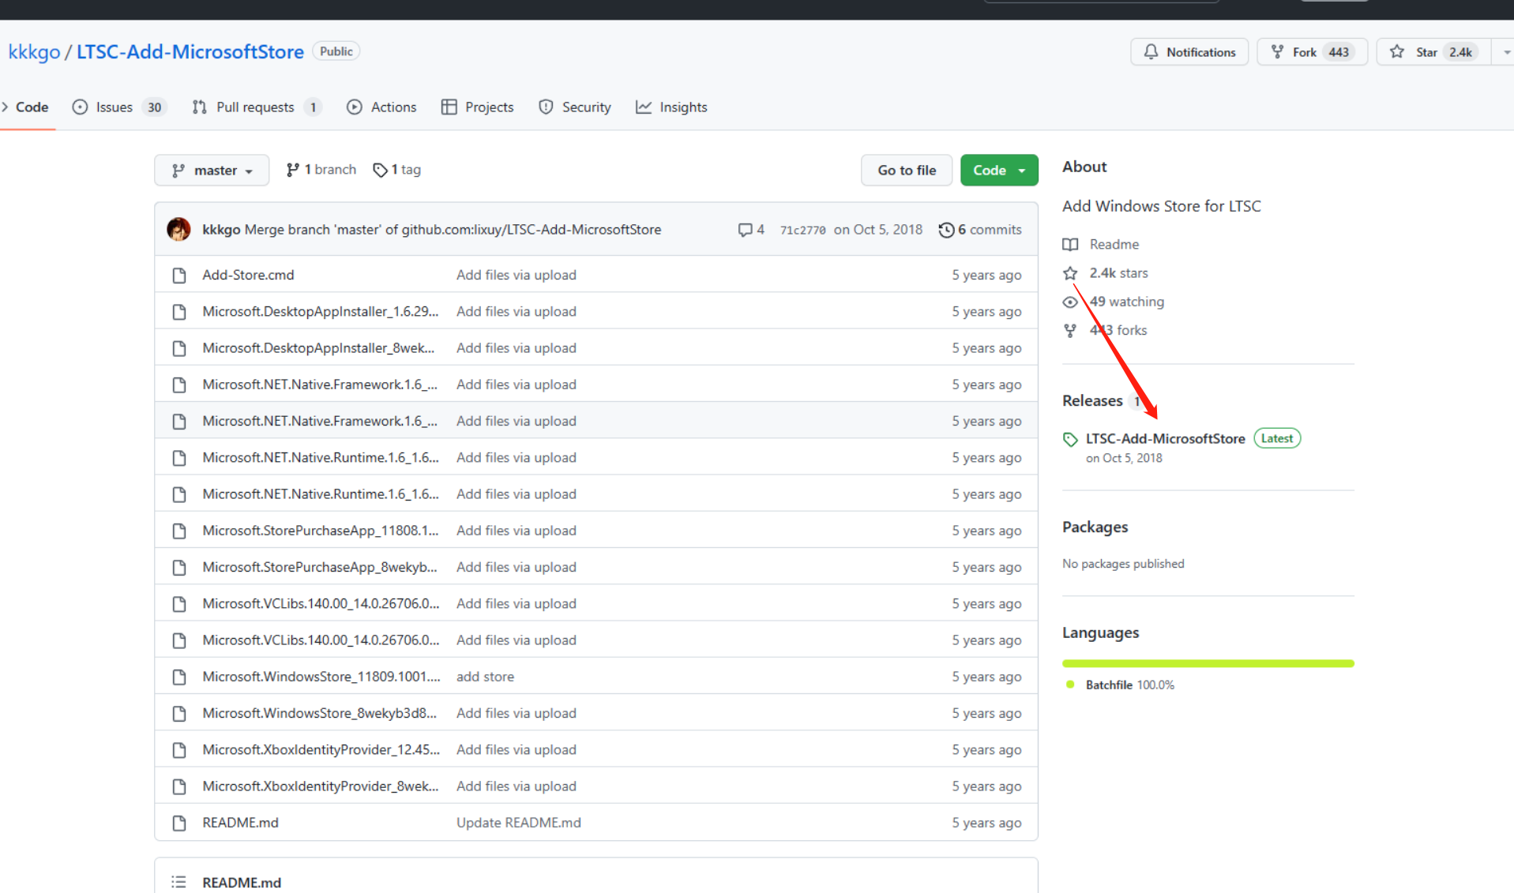Click the 2.4k star count badge
This screenshot has height=893, width=1514.
pyautogui.click(x=1460, y=52)
